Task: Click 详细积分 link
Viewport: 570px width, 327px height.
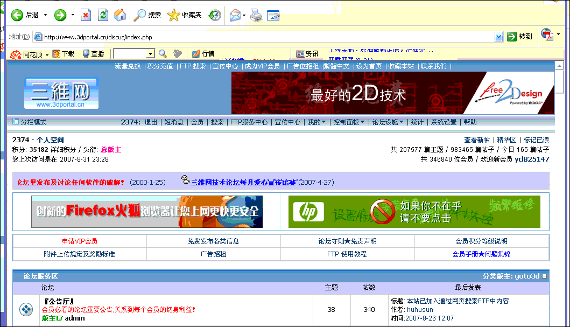Action: tap(63, 150)
